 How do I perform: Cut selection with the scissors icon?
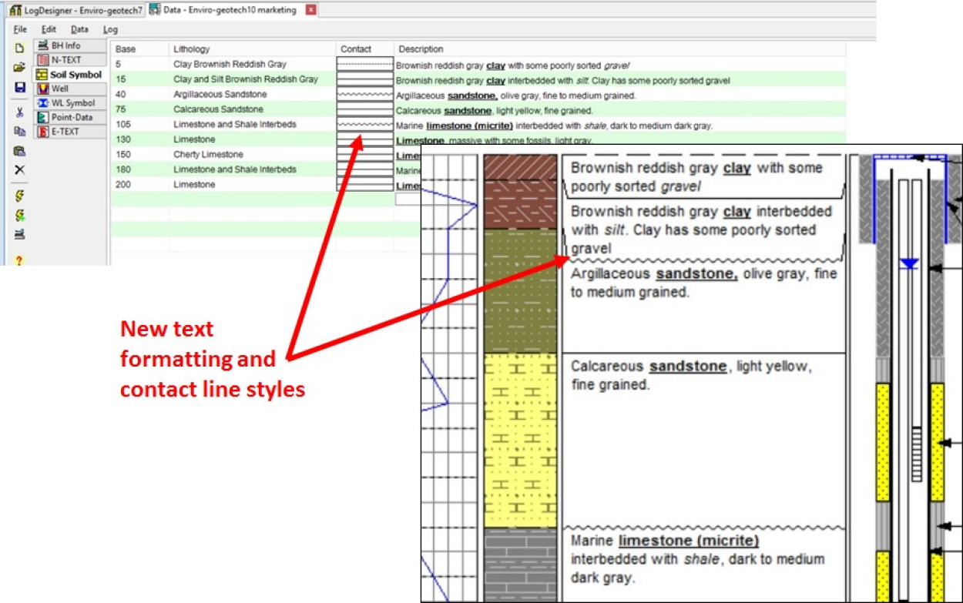coord(20,112)
